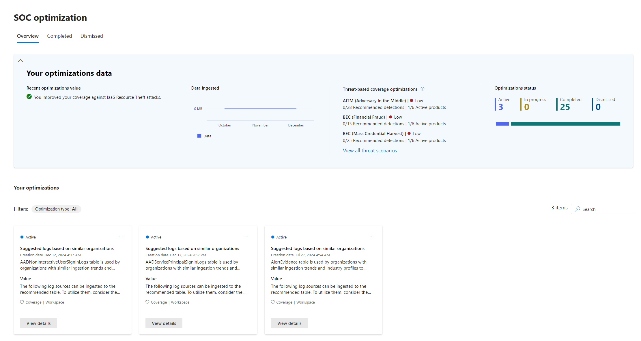Open the ellipsis menu on the AADNonInteractiveUserSignInLogs card
Viewport: 641px width, 341px height.
click(121, 237)
